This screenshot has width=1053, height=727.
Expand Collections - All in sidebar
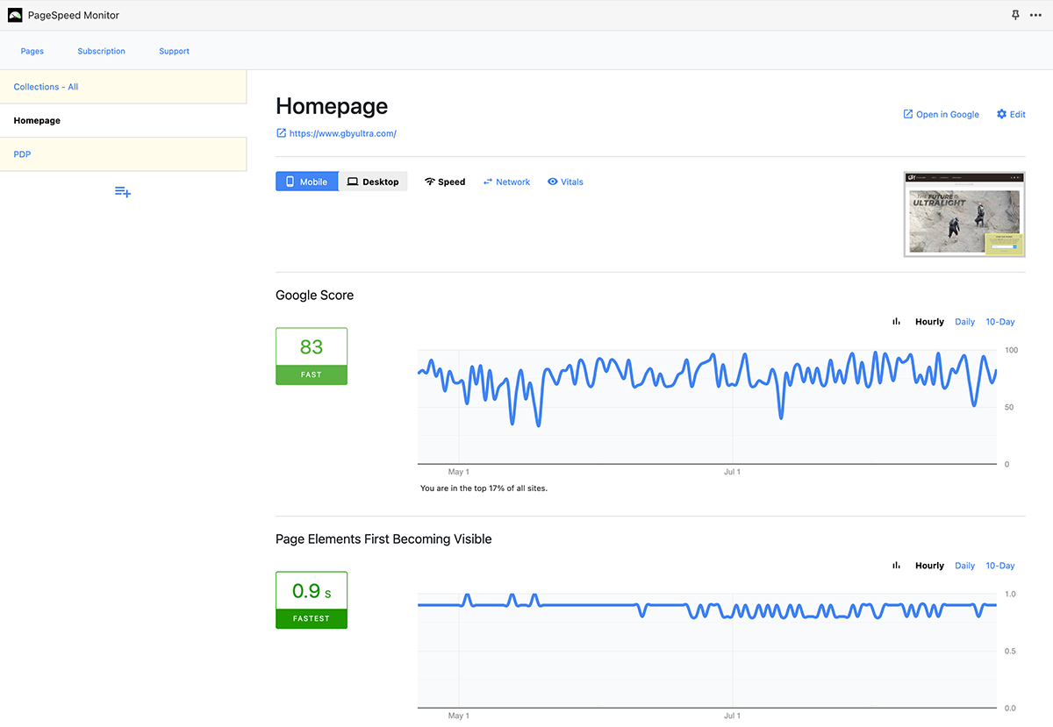point(46,87)
